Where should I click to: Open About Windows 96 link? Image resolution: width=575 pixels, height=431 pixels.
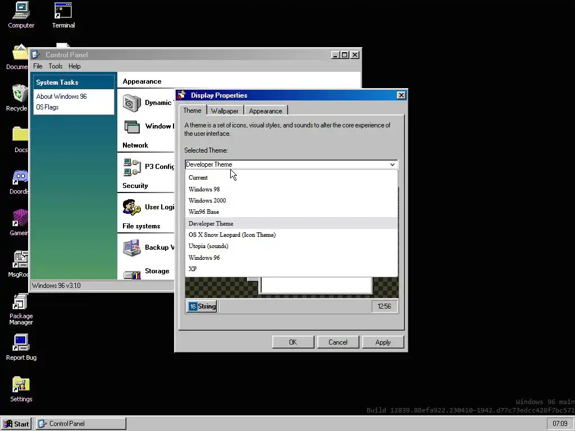[61, 97]
